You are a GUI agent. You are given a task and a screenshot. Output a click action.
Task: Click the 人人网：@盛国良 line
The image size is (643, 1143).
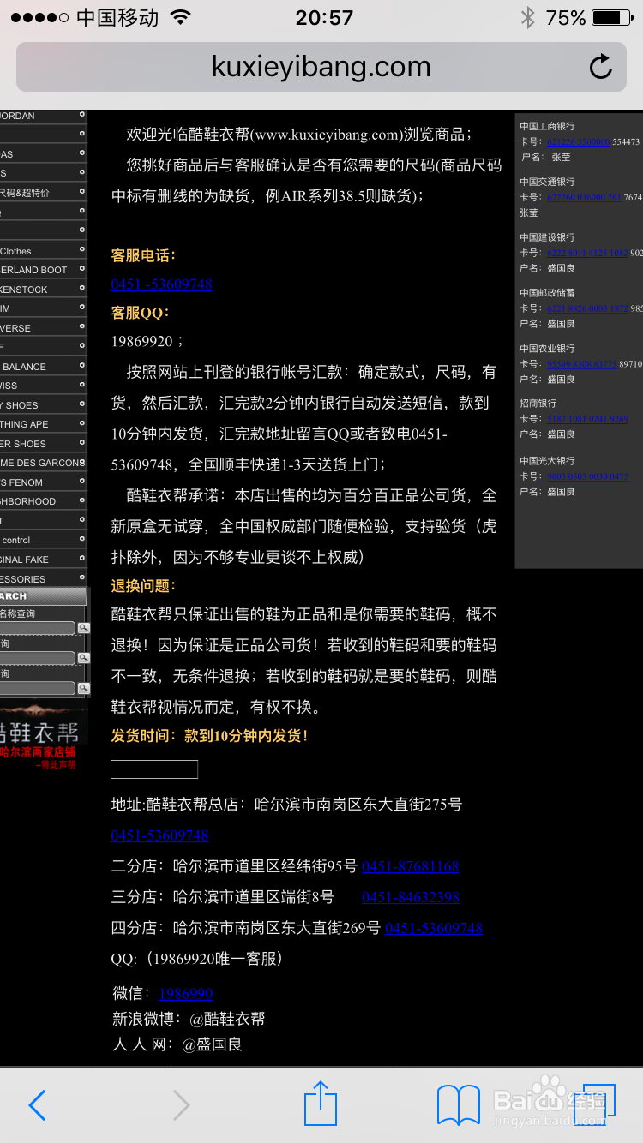[177, 1045]
